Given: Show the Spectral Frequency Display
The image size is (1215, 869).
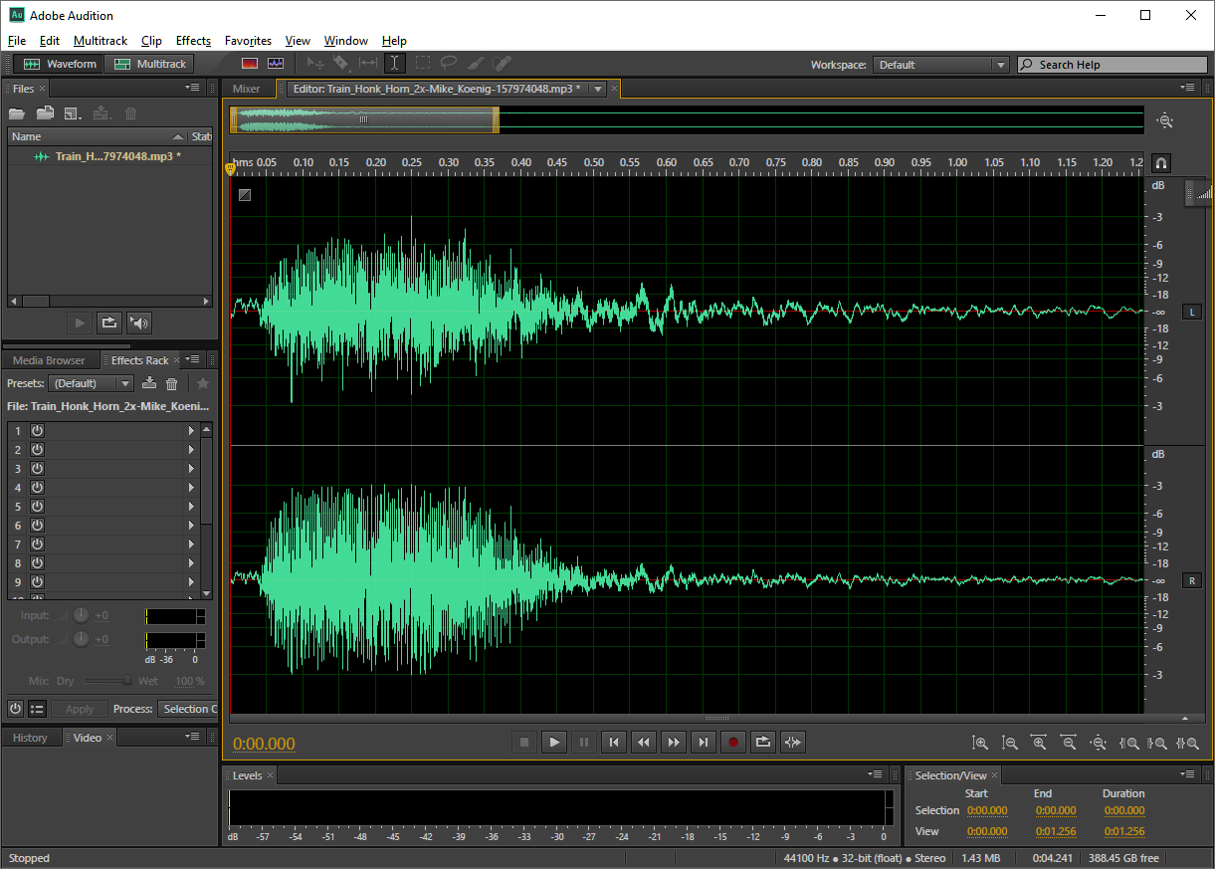Looking at the screenshot, I should coord(250,64).
